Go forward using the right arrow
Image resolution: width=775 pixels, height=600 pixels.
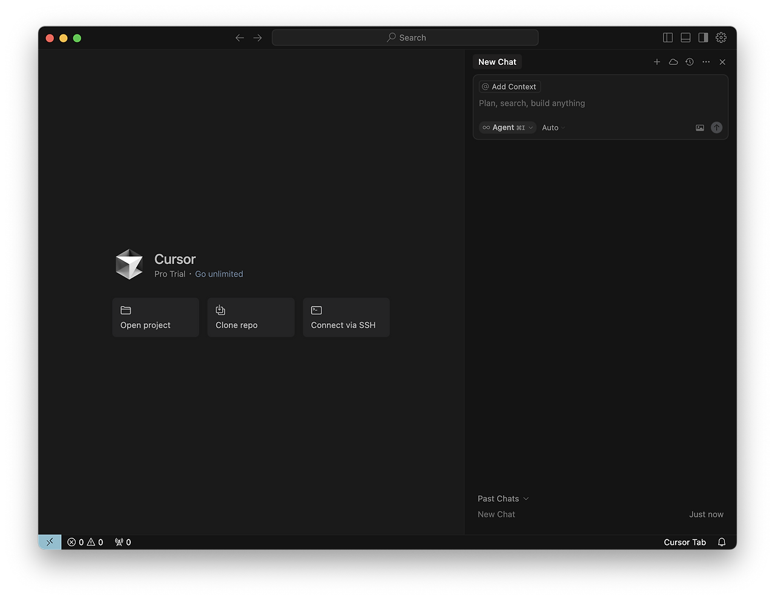[257, 38]
